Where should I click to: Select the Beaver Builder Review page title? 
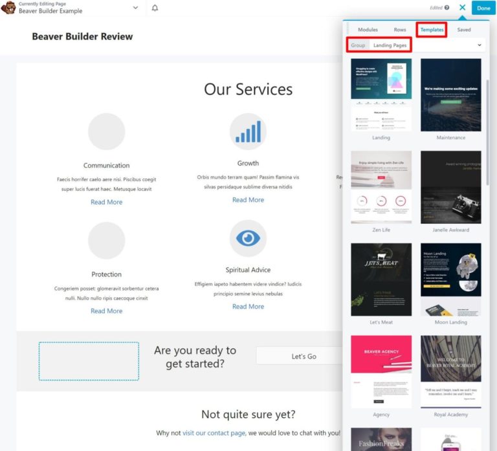pos(82,36)
